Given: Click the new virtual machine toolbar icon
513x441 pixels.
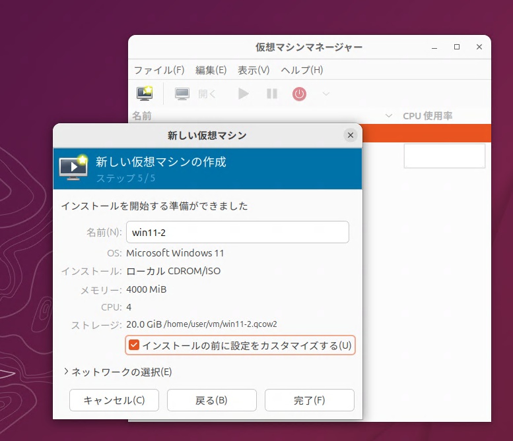Looking at the screenshot, I should [144, 94].
